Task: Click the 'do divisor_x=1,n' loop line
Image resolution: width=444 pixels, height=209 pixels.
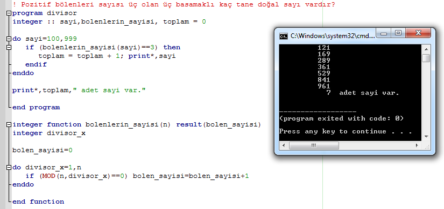Action: pos(47,167)
